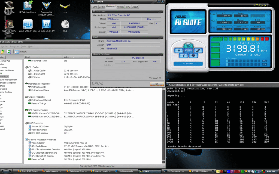Click yellow 1.4 system tray icon
The image size is (279, 174).
218,171
